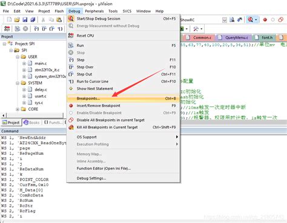Viewport: 287px width, 223px height.
Task: Open the Peripherals menu
Action: pyautogui.click(x=94, y=11)
